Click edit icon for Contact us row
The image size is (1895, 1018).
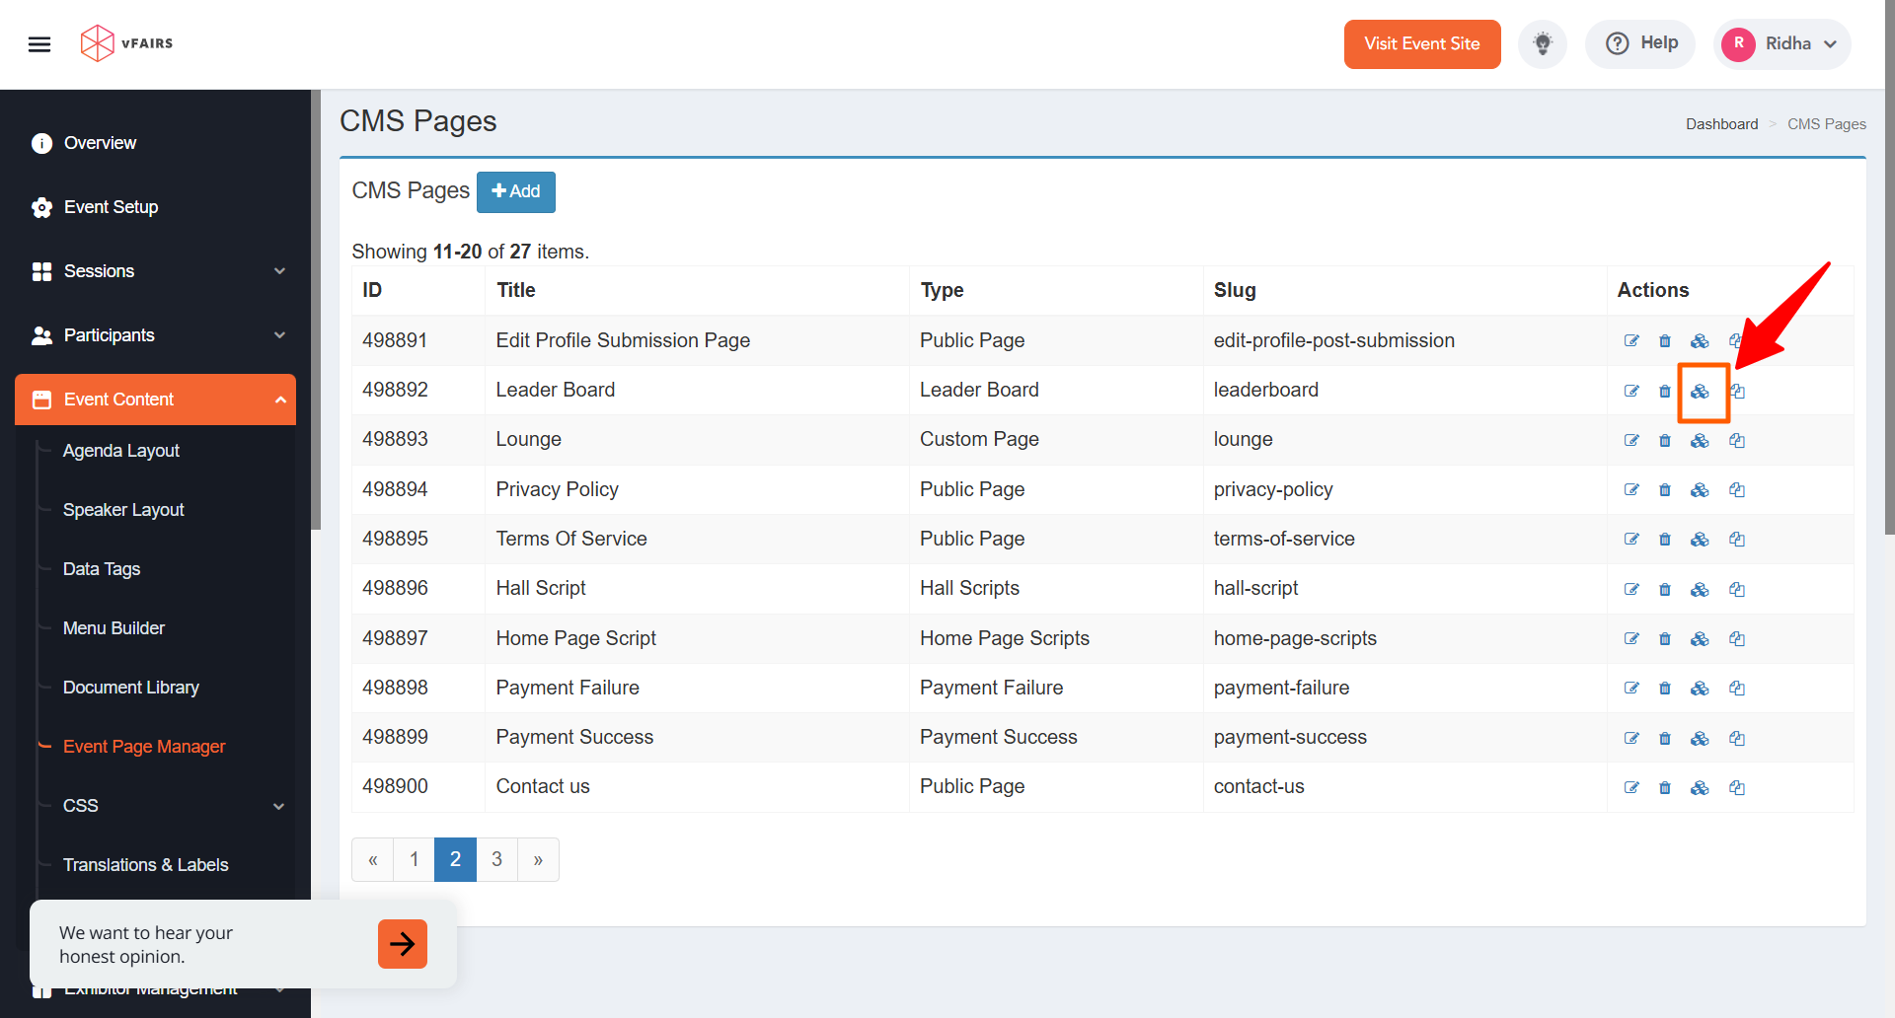[1631, 787]
